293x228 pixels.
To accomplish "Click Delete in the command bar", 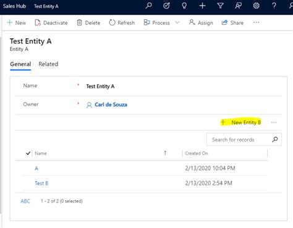I will tap(88, 23).
